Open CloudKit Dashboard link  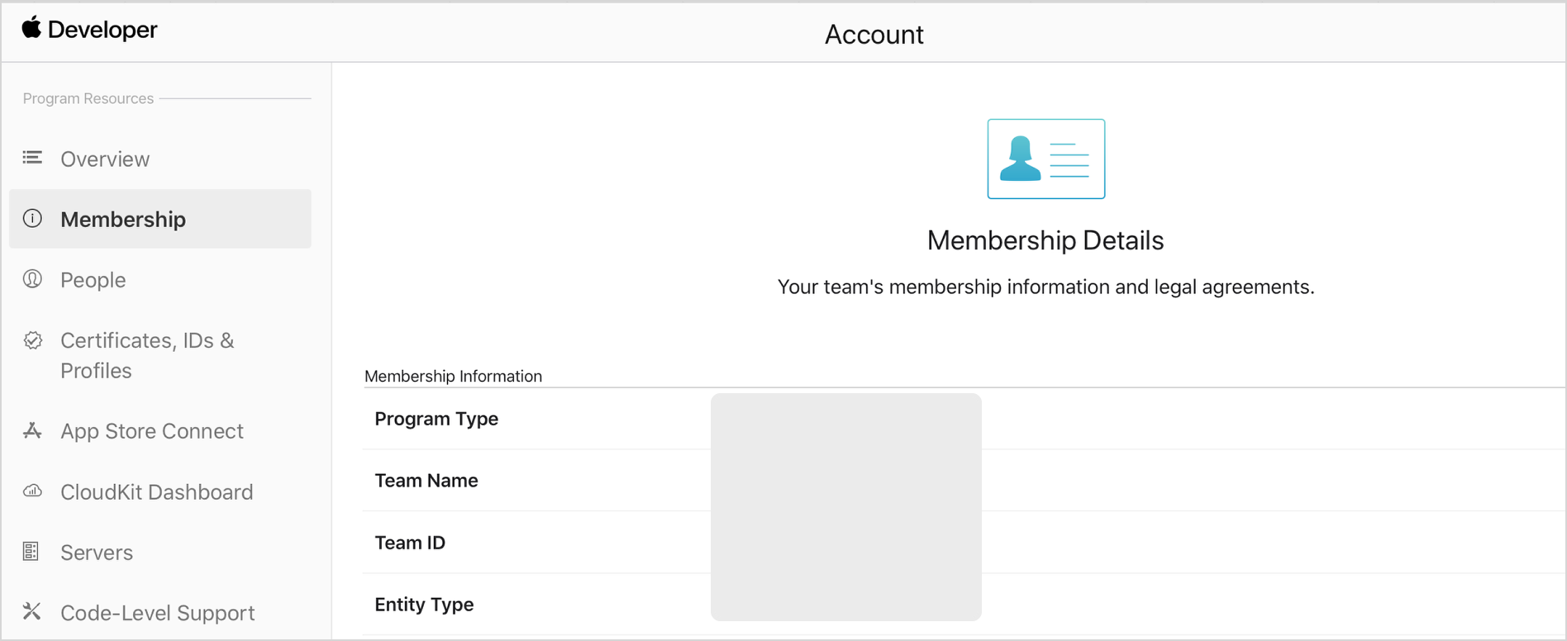pyautogui.click(x=157, y=491)
